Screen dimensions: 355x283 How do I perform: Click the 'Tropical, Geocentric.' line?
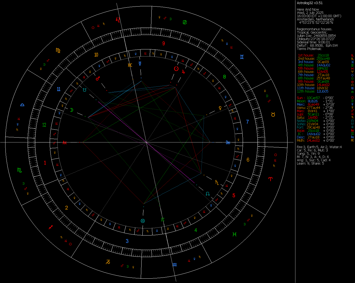[x=312, y=32]
